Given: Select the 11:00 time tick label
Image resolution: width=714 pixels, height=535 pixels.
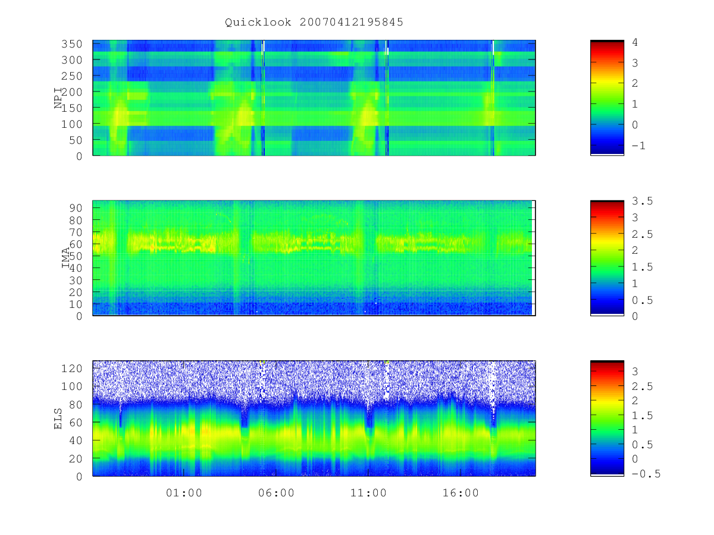Looking at the screenshot, I should 369,493.
